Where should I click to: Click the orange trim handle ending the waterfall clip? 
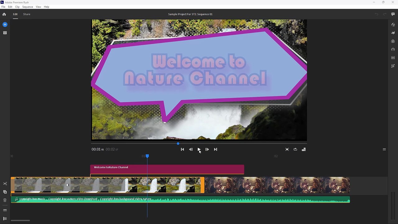[202, 185]
